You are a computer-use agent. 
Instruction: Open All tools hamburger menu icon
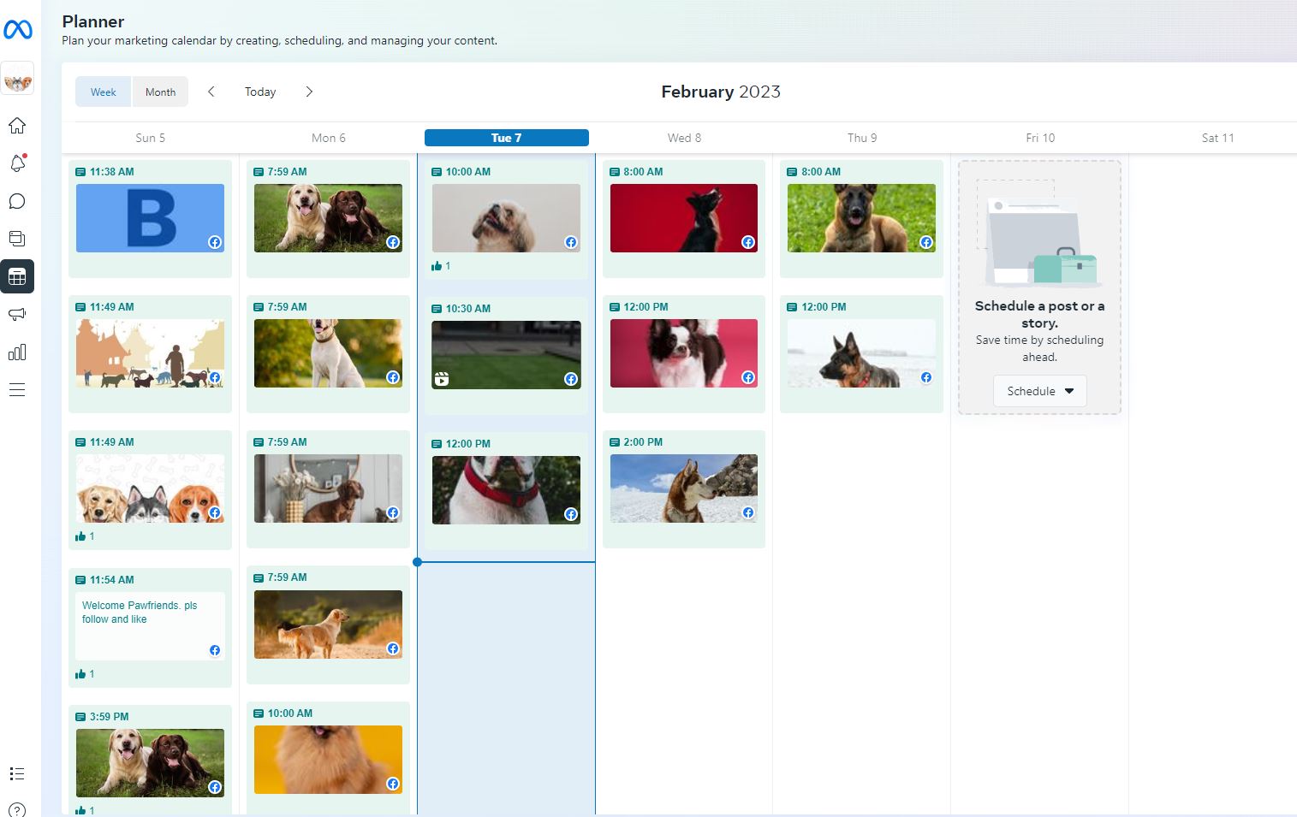click(17, 390)
